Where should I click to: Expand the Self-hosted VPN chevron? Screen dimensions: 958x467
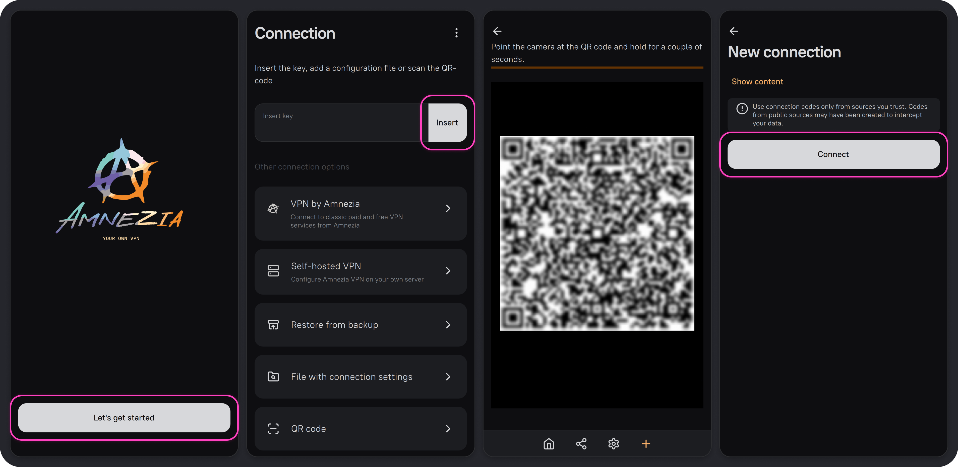448,271
